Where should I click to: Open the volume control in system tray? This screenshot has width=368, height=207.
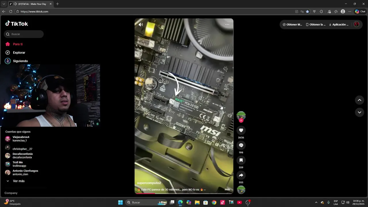(x=348, y=202)
